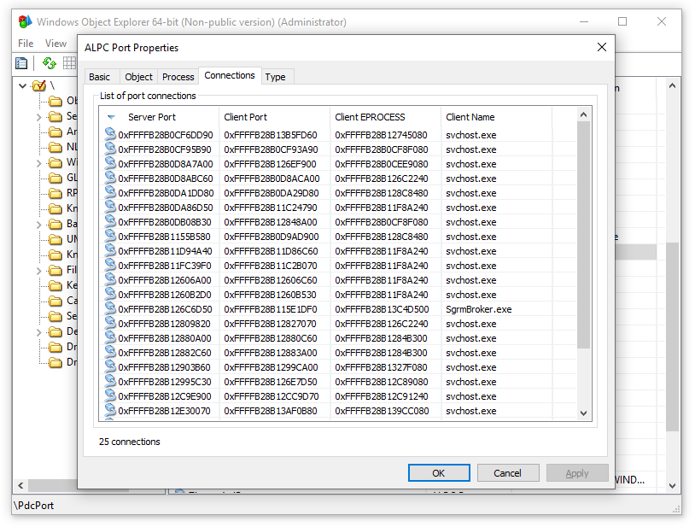Click the Ca folder icon in tree
The height and width of the screenshot is (527, 695).
(55, 301)
